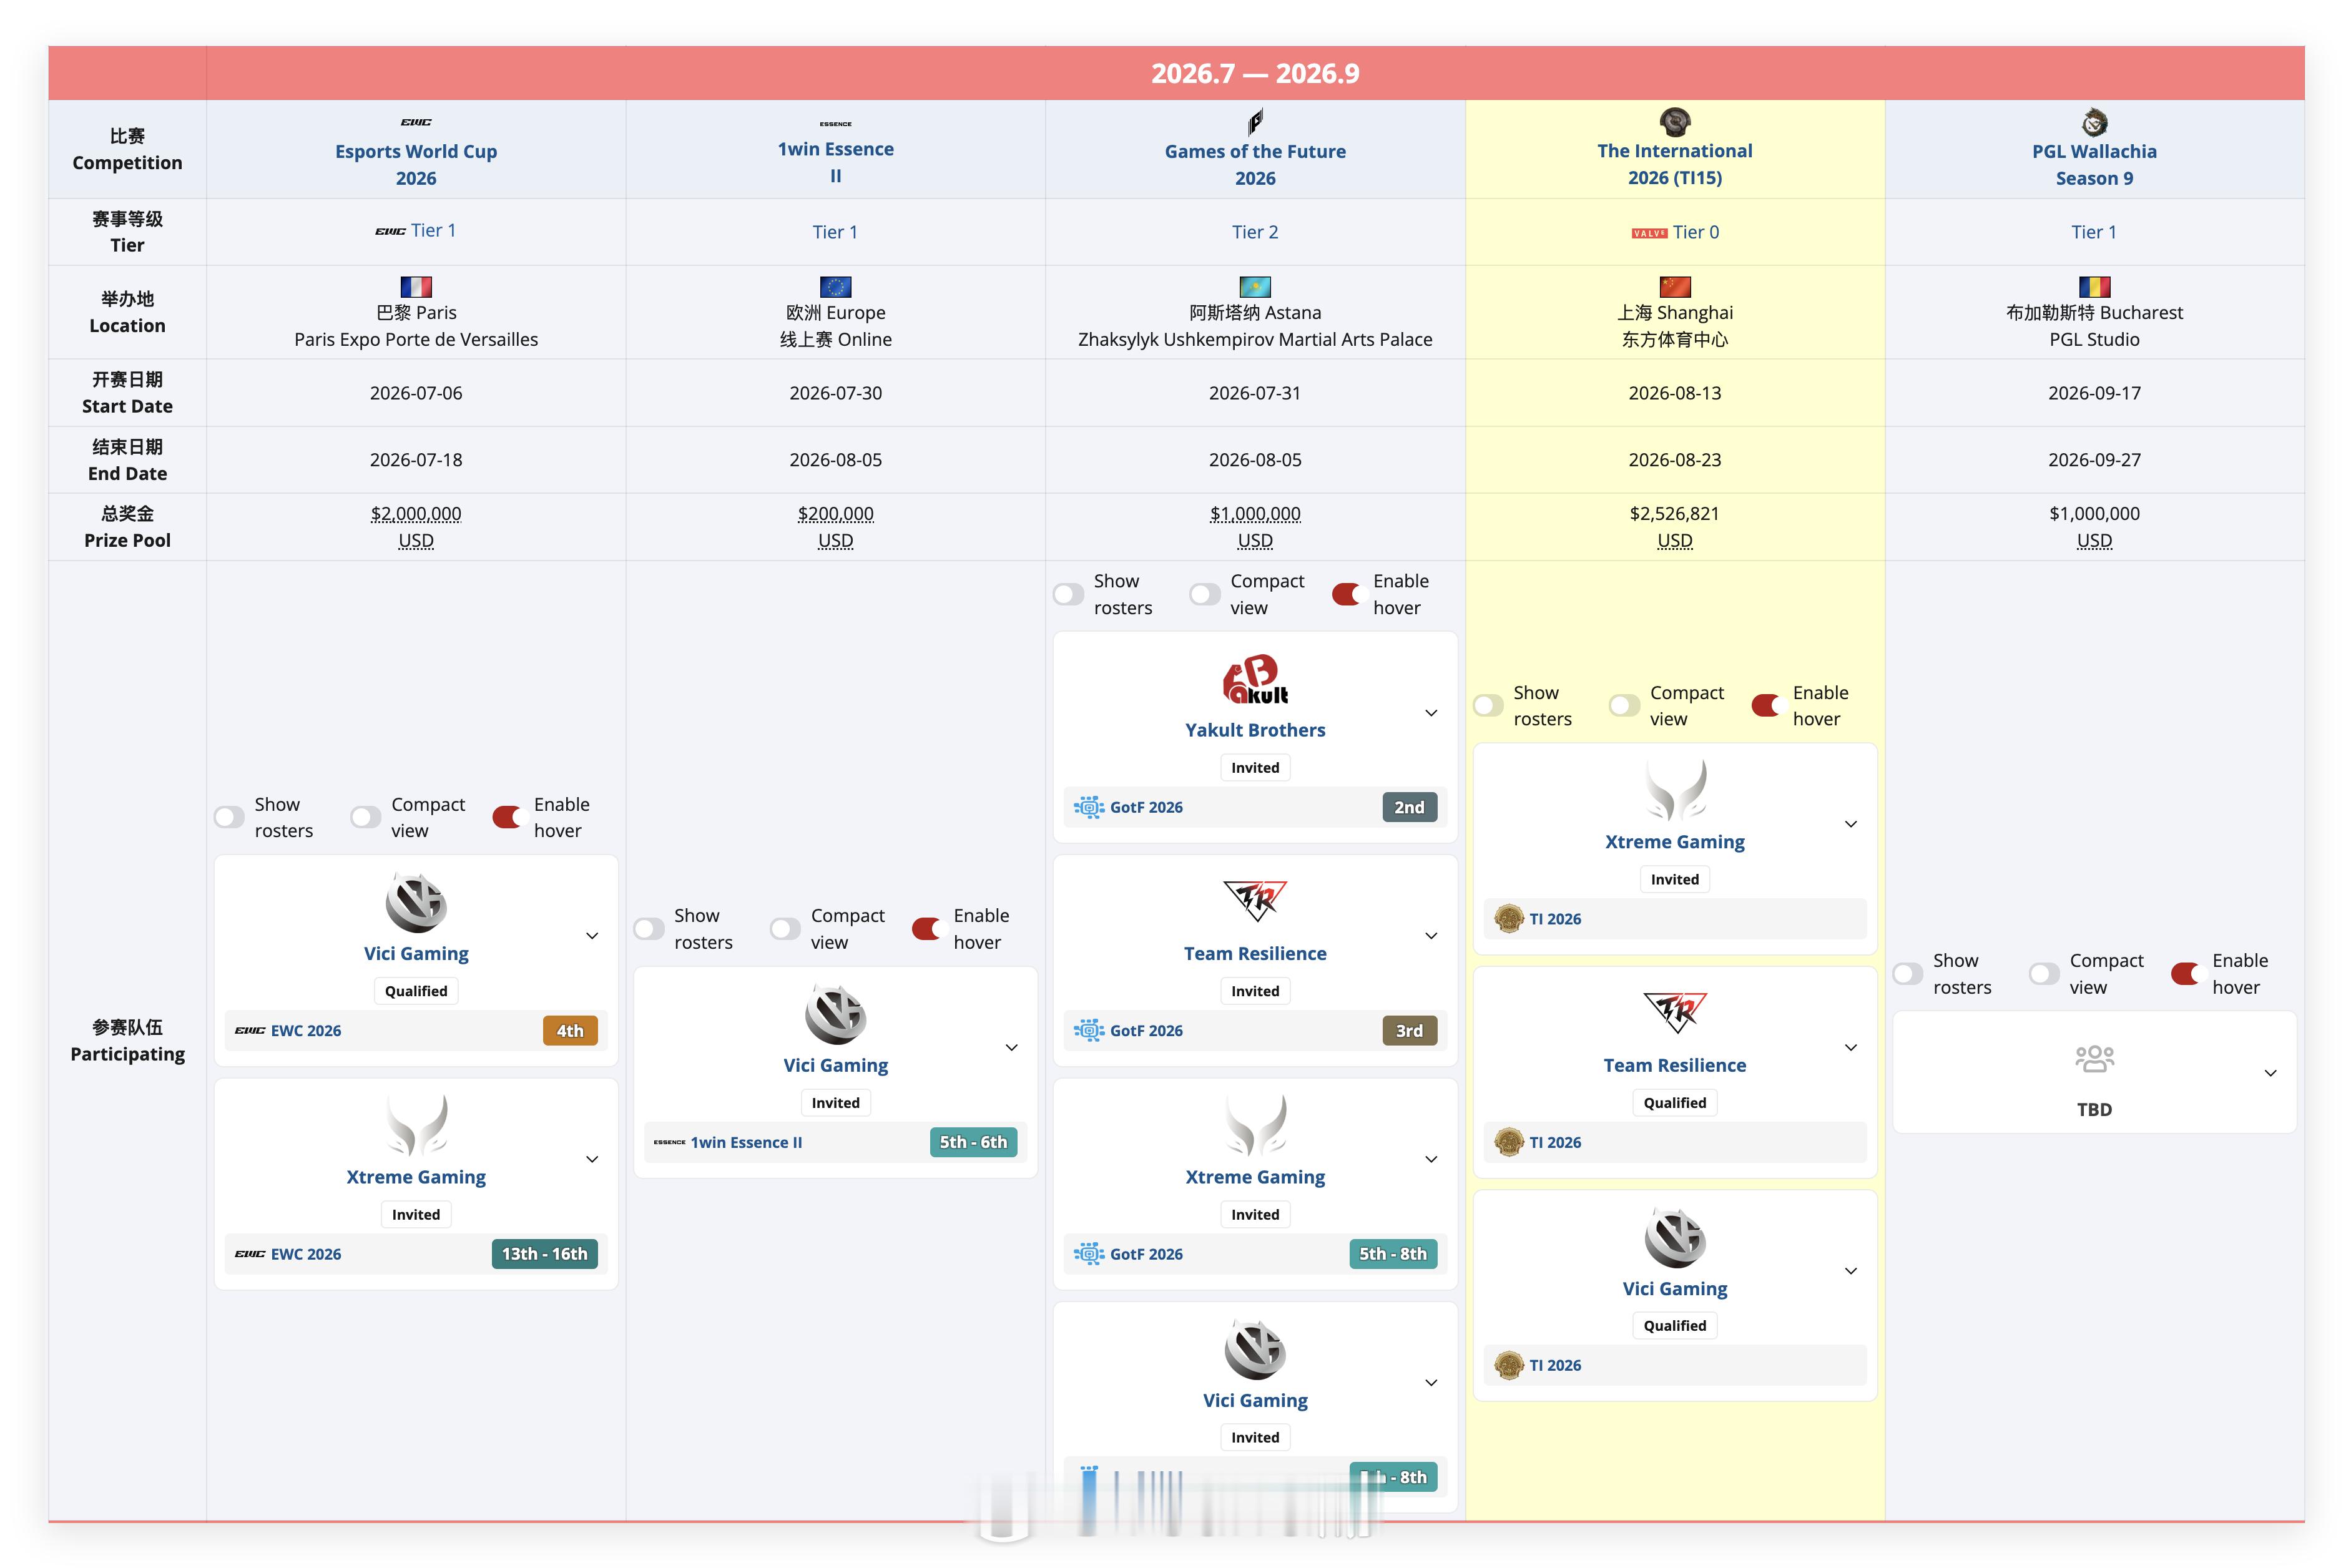
Task: Click the $200,000 prize pool value
Action: point(836,514)
